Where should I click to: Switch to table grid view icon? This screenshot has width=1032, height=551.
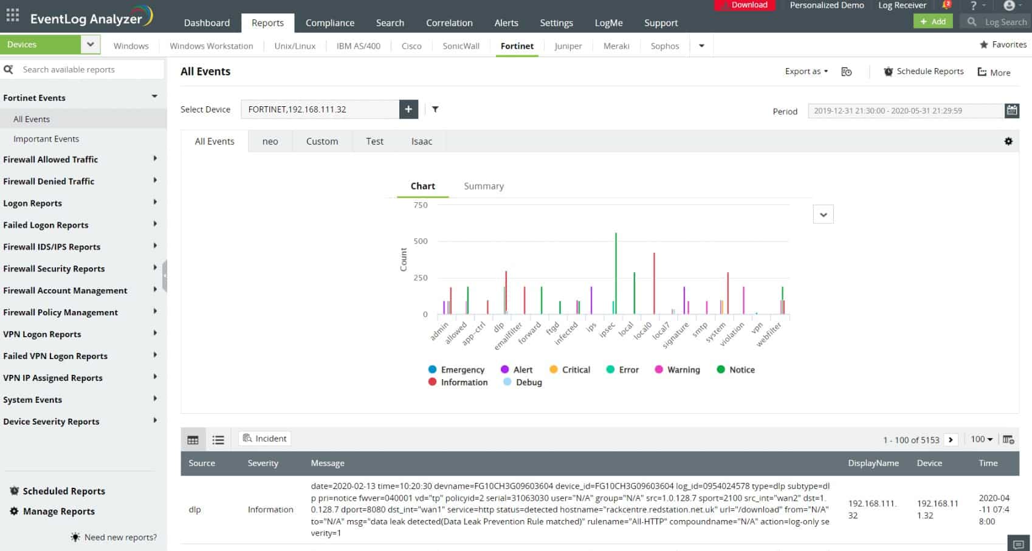coord(193,440)
